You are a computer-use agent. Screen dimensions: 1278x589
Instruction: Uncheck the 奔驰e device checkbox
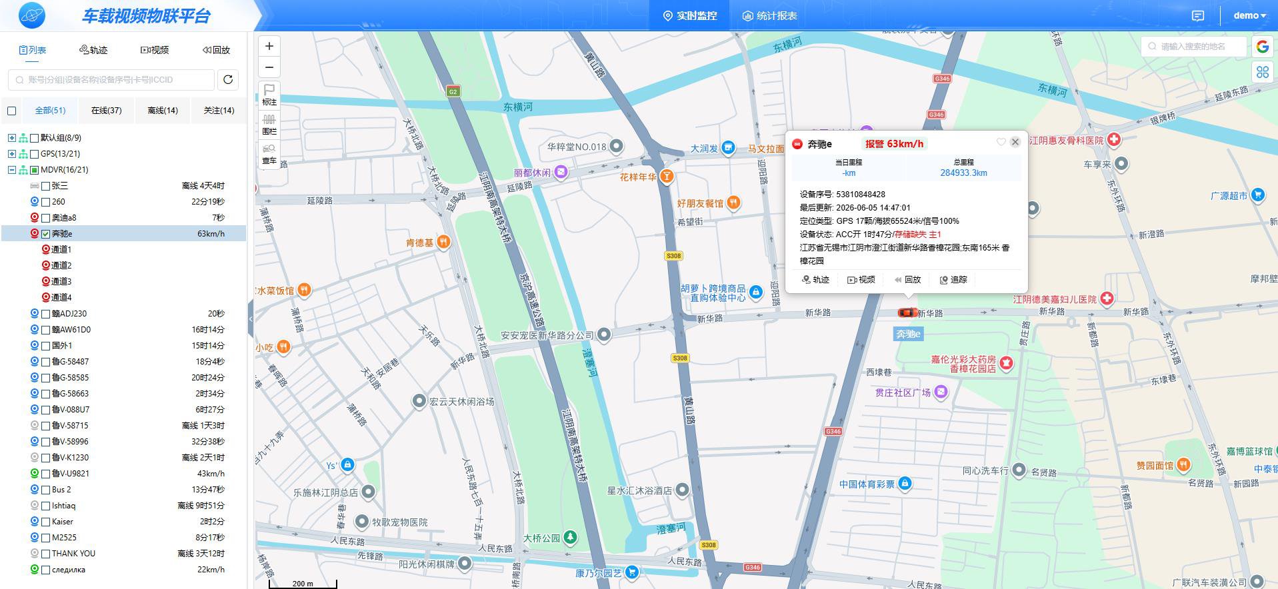pyautogui.click(x=46, y=234)
